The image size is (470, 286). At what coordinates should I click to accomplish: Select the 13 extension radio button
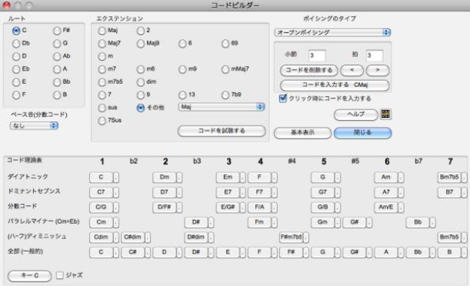182,95
